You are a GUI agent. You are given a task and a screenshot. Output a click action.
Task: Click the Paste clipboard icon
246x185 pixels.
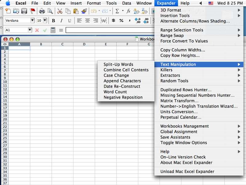tap(76, 11)
